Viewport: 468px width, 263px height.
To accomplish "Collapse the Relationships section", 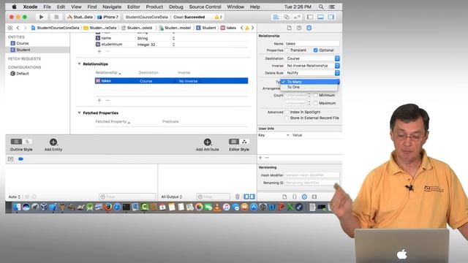I will [x=80, y=64].
